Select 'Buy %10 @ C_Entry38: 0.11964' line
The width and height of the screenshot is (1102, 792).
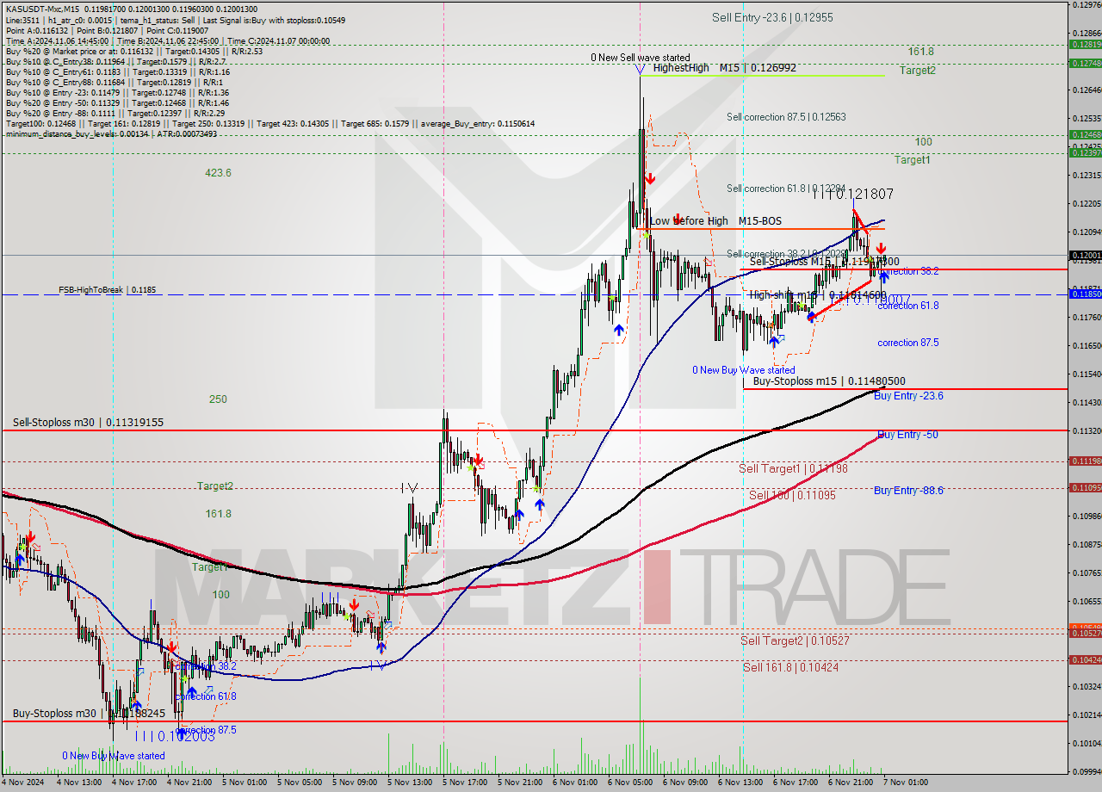(x=115, y=61)
